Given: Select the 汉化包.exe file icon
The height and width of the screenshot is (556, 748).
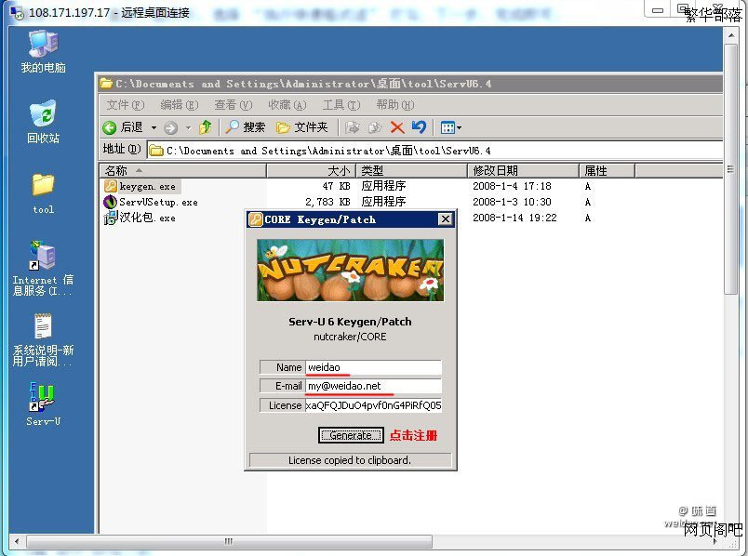Looking at the screenshot, I should 111,218.
